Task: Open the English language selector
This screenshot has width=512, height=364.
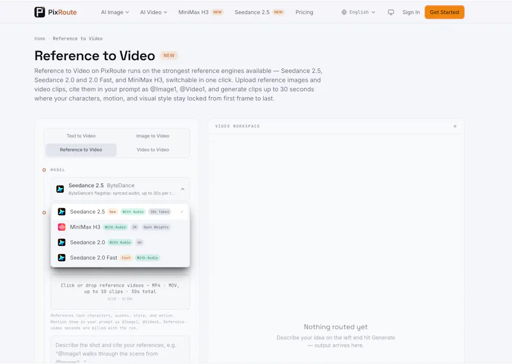Action: coord(358,12)
